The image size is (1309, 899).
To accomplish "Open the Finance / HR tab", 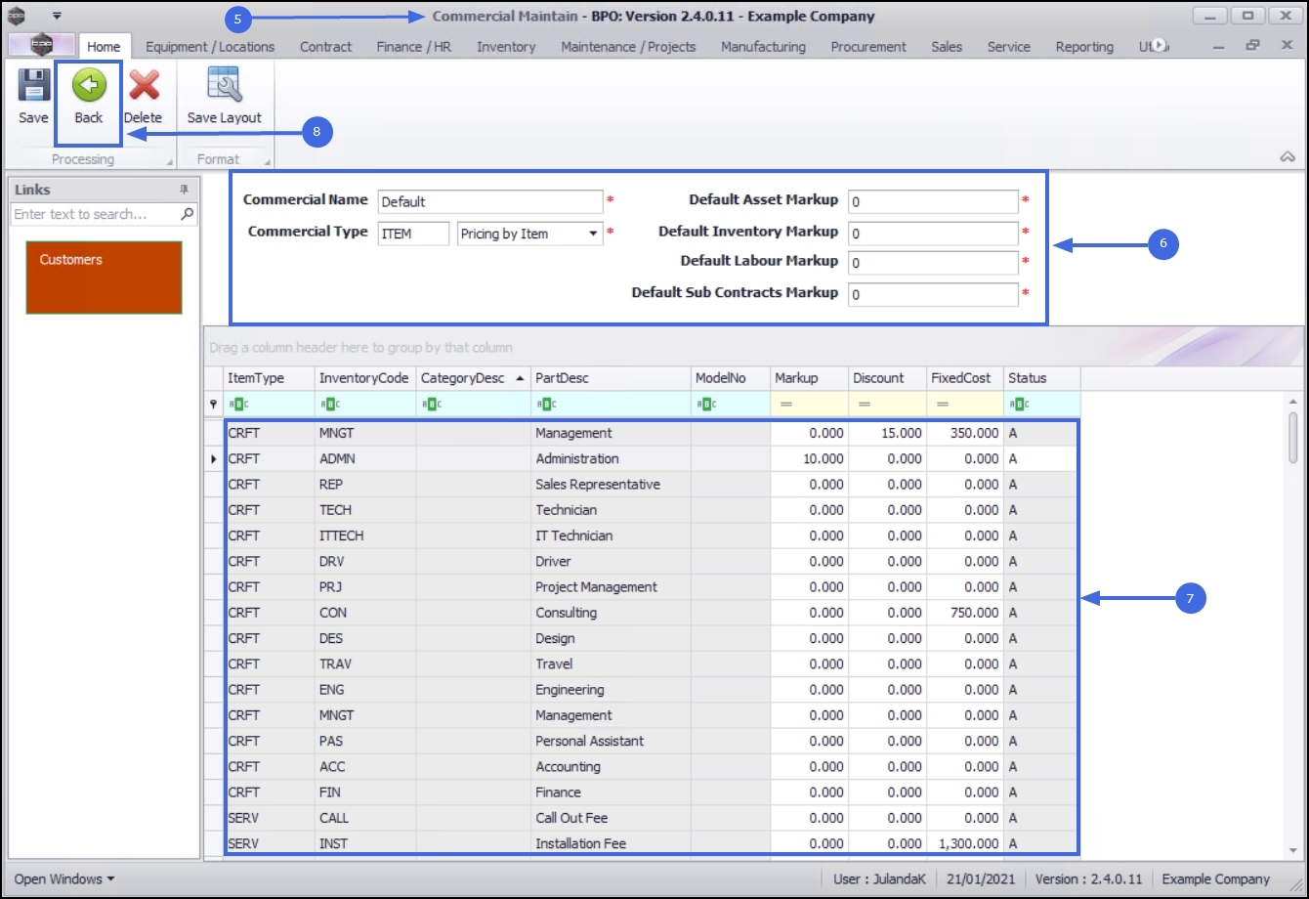I will (x=413, y=47).
